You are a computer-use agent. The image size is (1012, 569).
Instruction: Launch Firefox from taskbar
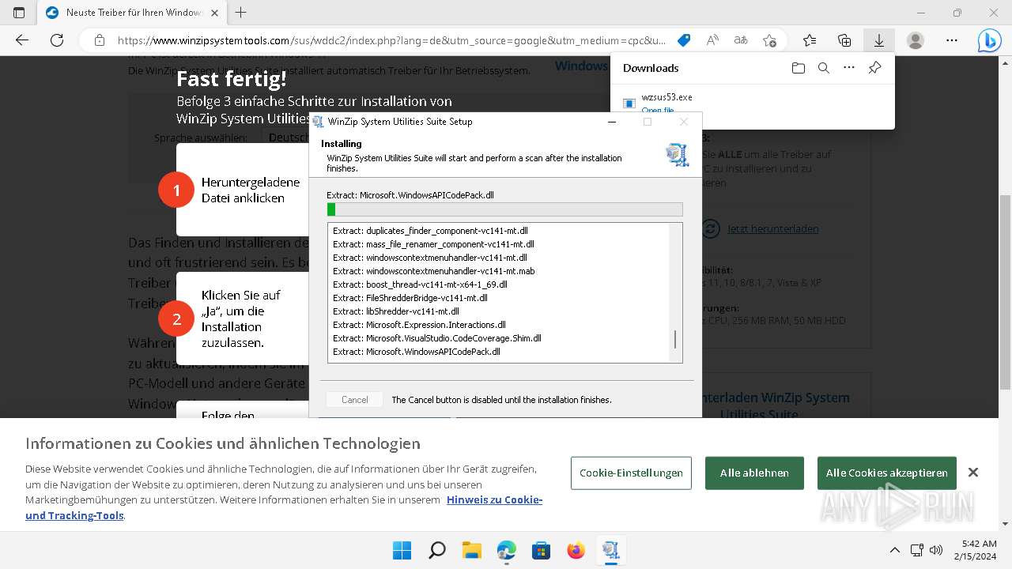tap(576, 550)
